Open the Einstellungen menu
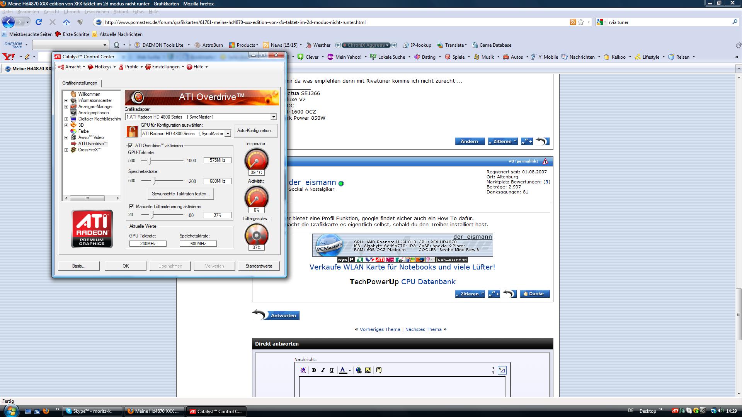 pyautogui.click(x=165, y=67)
